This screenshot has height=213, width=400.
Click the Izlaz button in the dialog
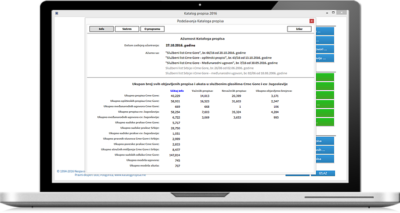tap(299, 29)
